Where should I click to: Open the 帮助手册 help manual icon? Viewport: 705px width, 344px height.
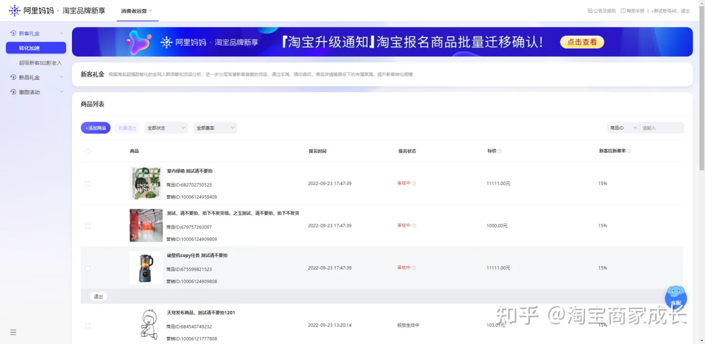[623, 11]
